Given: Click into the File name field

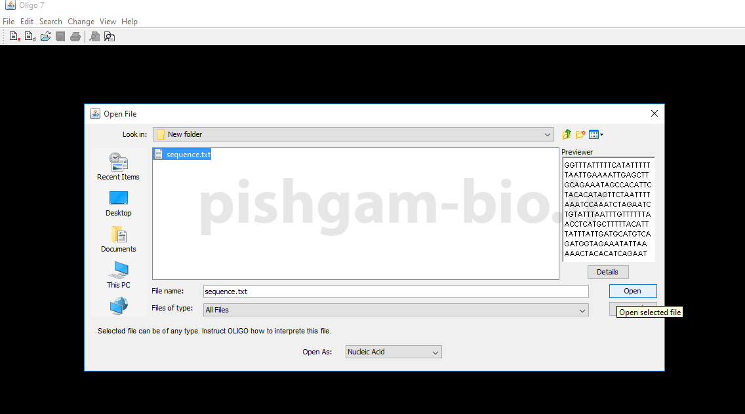Looking at the screenshot, I should pos(395,292).
